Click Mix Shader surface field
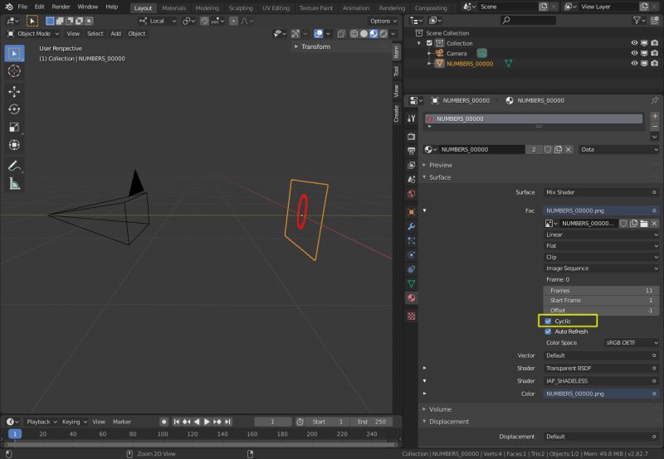The height and width of the screenshot is (459, 664). tap(601, 192)
